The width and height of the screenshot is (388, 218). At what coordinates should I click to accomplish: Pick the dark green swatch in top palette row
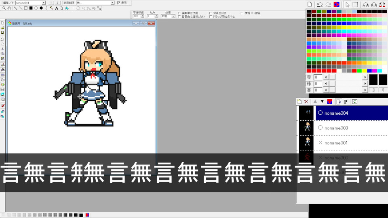click(x=319, y=11)
